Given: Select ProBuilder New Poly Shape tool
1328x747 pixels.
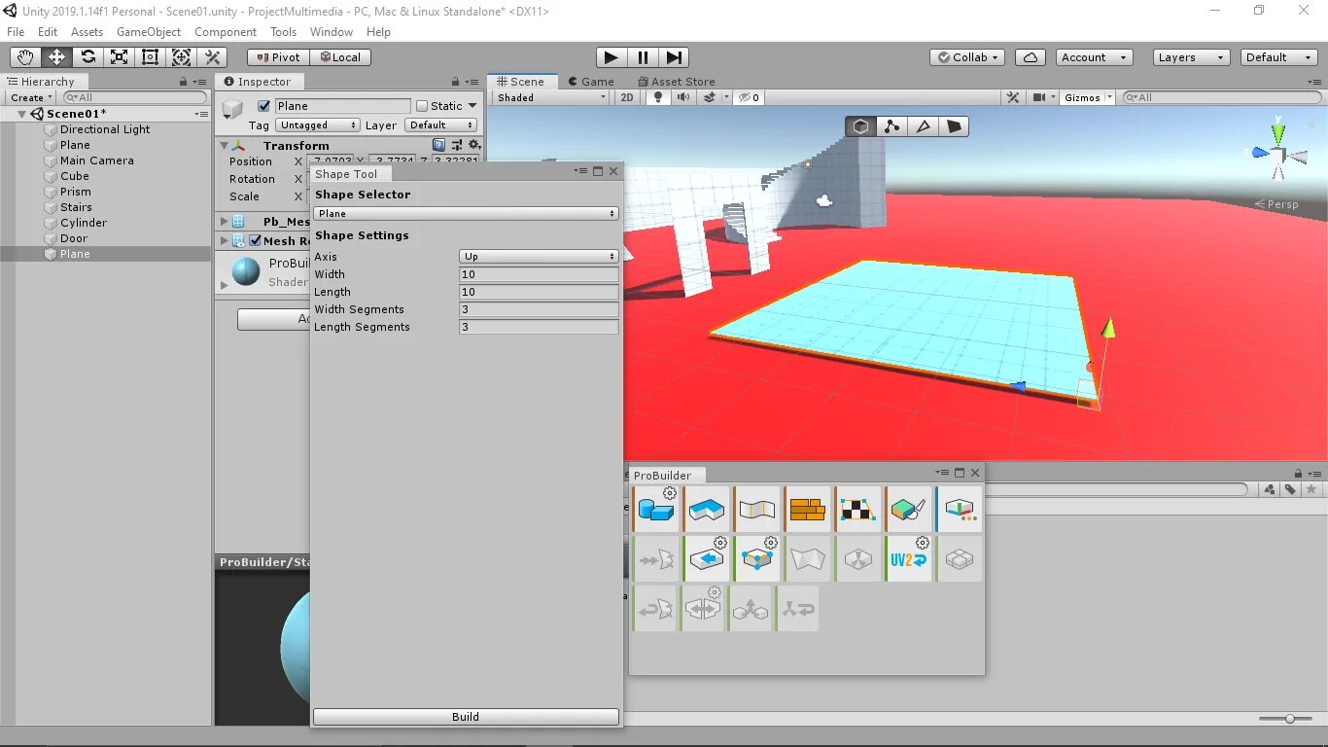Looking at the screenshot, I should coord(707,510).
